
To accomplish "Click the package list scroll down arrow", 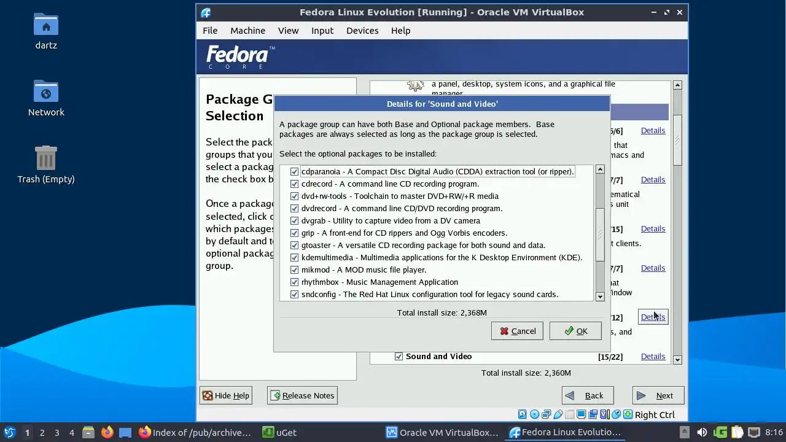I will [600, 297].
